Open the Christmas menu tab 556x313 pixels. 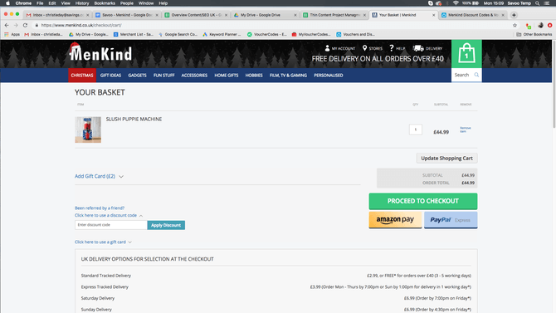[82, 76]
